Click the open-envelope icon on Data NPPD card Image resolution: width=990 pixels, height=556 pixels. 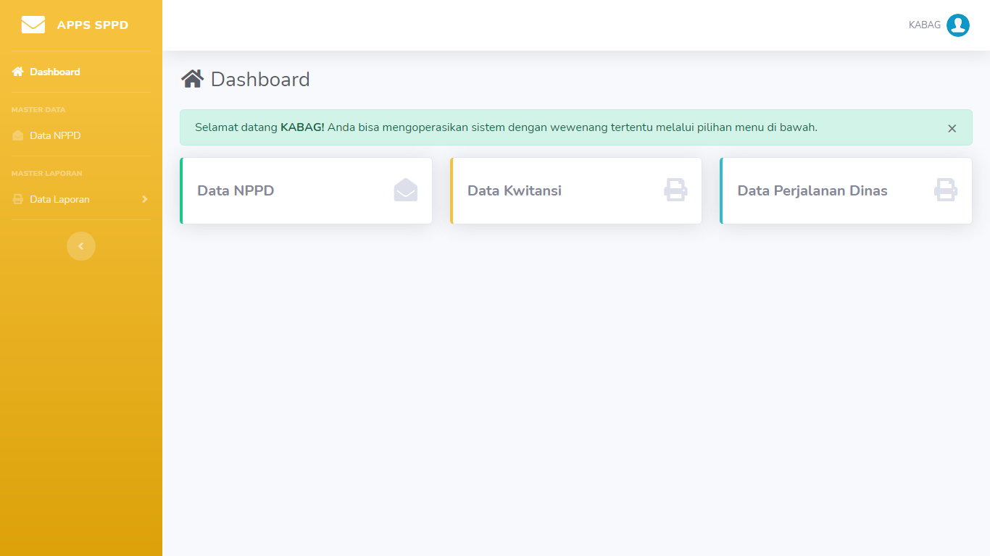(x=406, y=190)
